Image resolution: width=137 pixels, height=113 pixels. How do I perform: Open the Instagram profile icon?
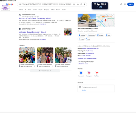coord(89,73)
